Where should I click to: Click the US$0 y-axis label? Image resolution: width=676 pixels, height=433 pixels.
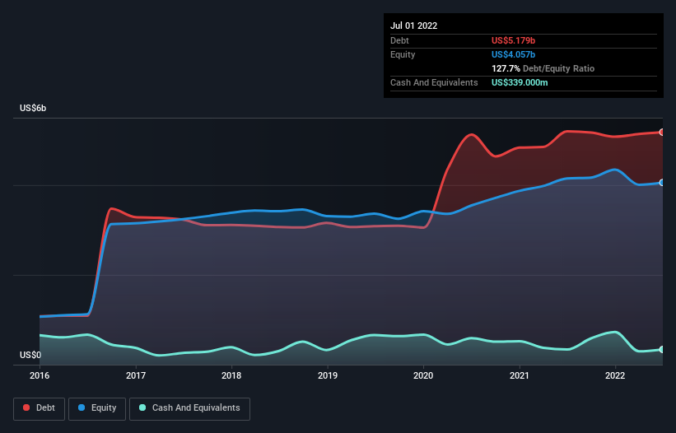[30, 355]
